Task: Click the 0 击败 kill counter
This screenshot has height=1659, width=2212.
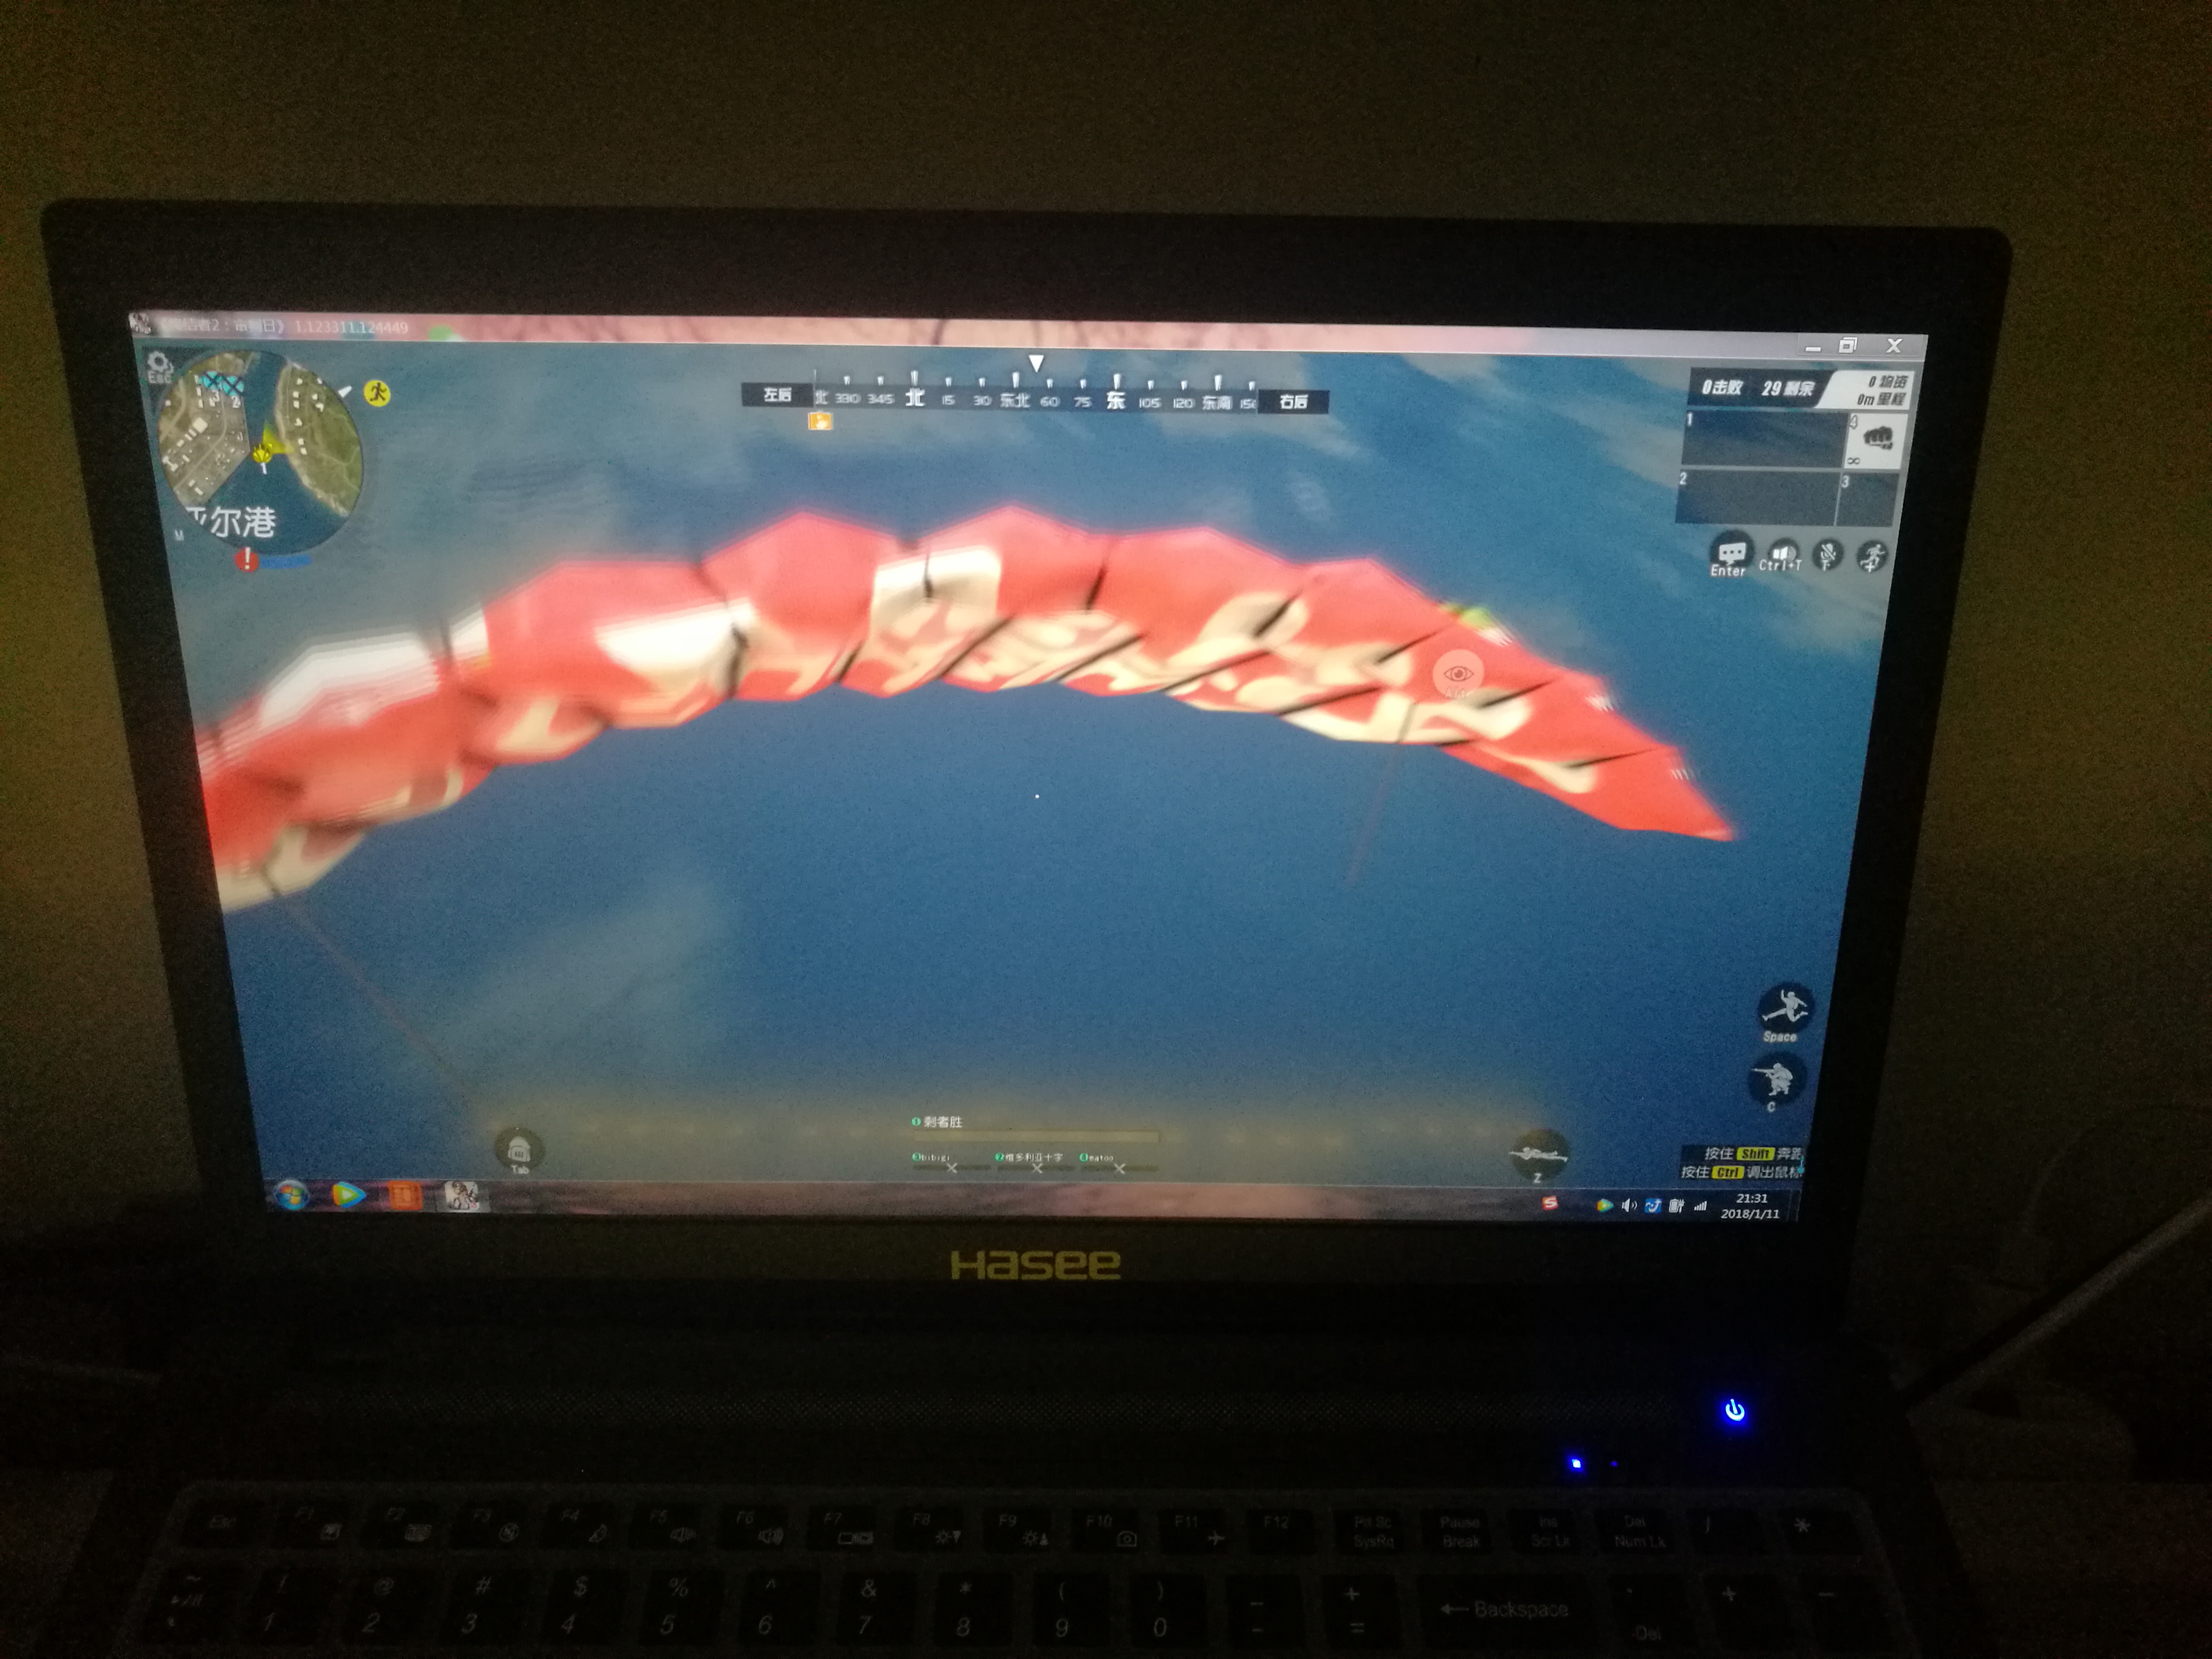Action: click(x=1722, y=387)
